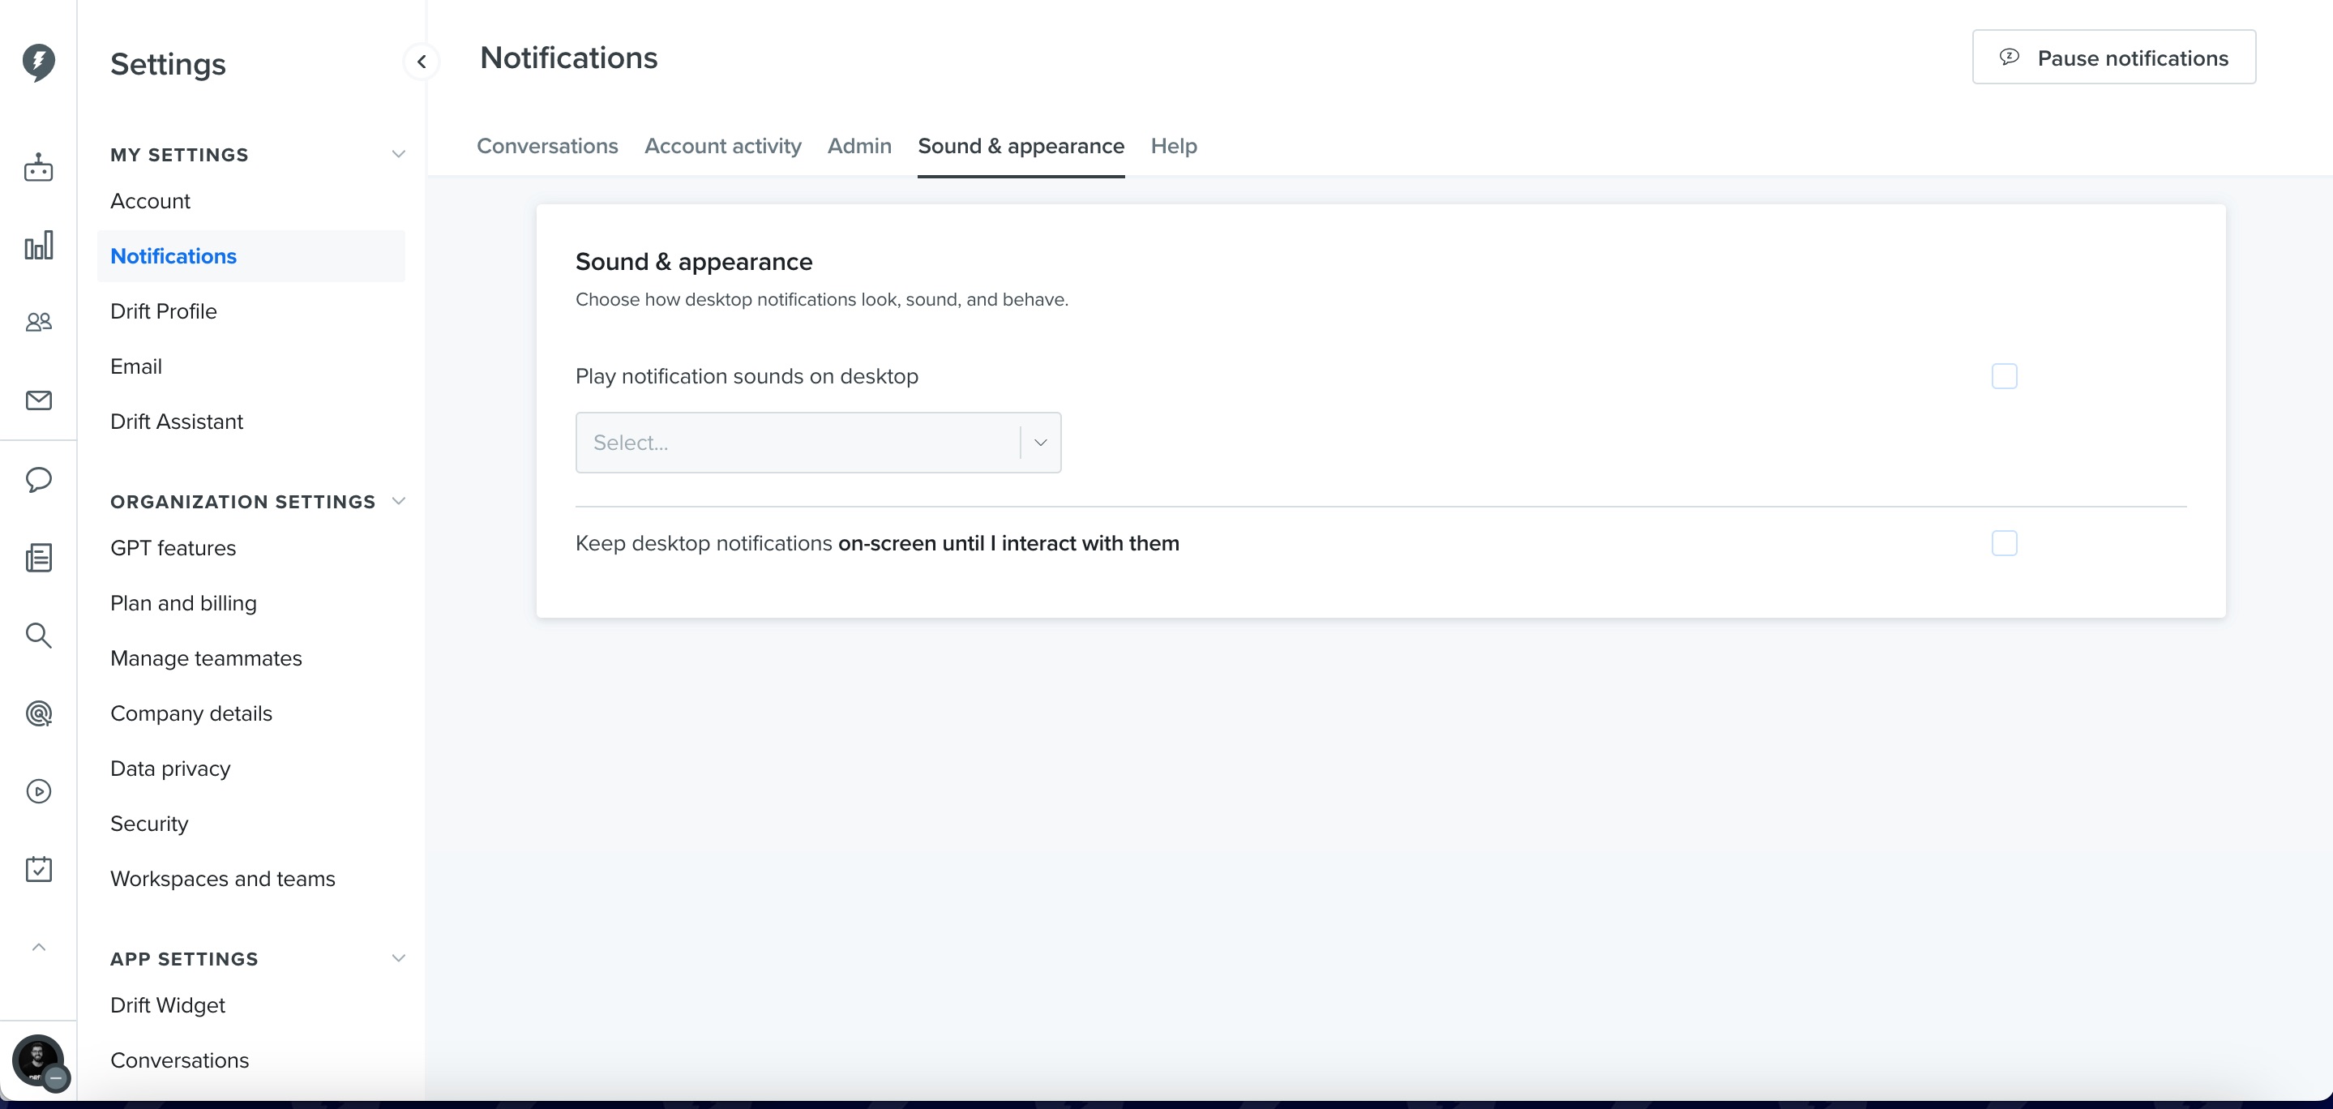Switch to the Account activity tab

[723, 146]
